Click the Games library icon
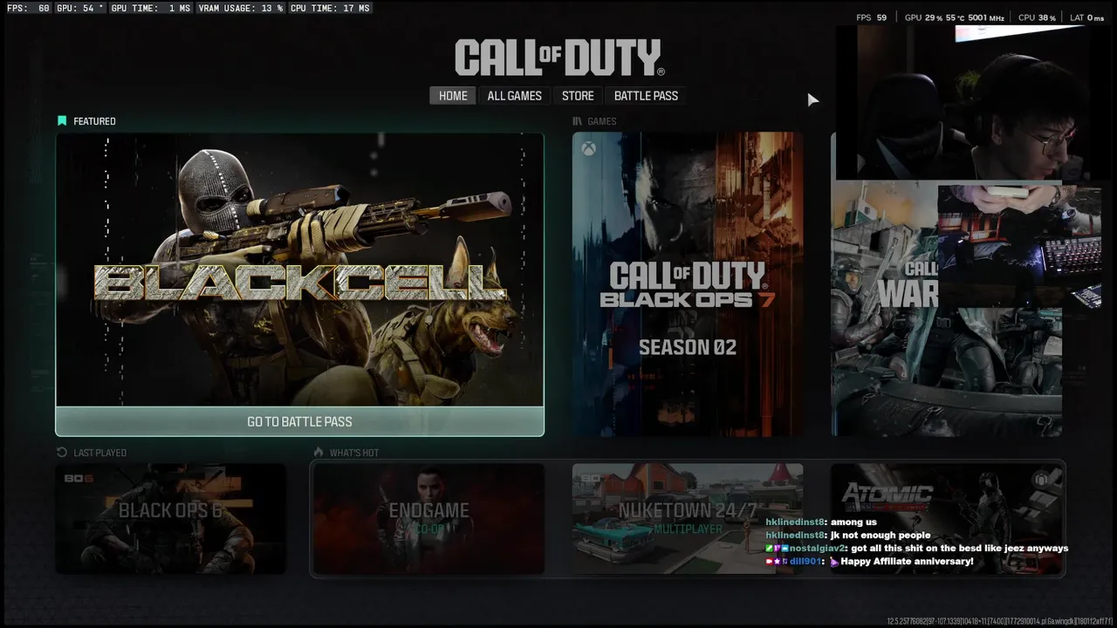The width and height of the screenshot is (1117, 628). [578, 121]
